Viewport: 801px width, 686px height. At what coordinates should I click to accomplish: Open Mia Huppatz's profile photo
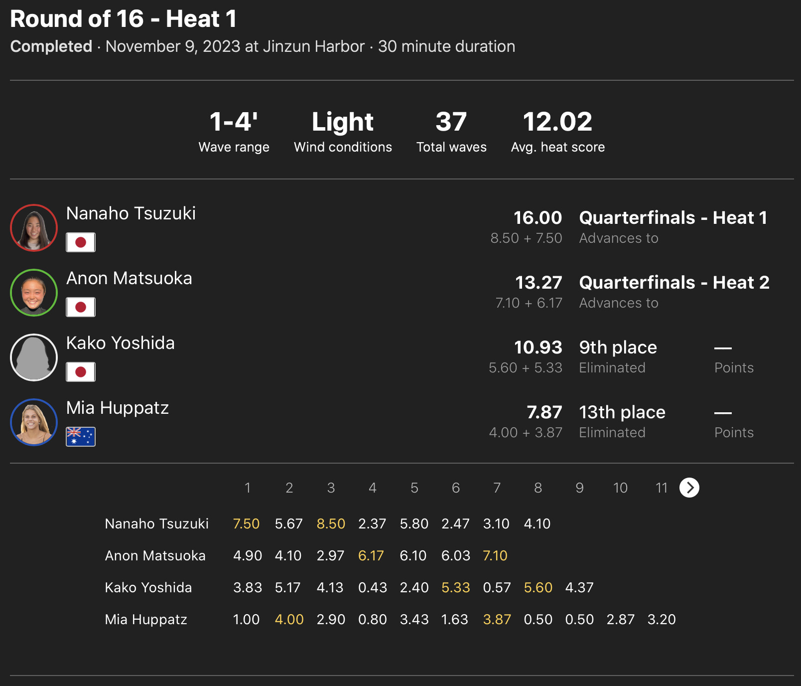34,422
